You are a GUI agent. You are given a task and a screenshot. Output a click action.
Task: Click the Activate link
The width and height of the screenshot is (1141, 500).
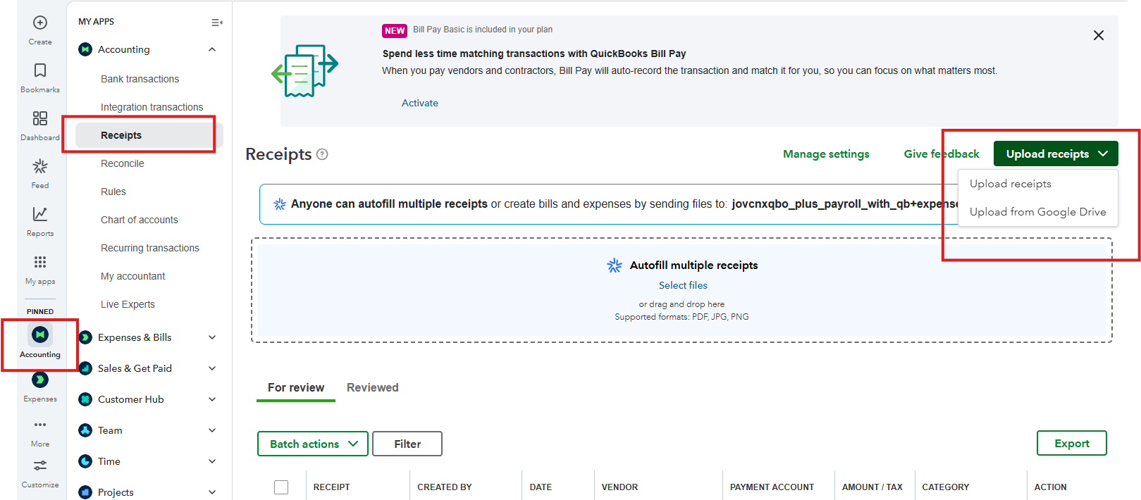point(420,103)
